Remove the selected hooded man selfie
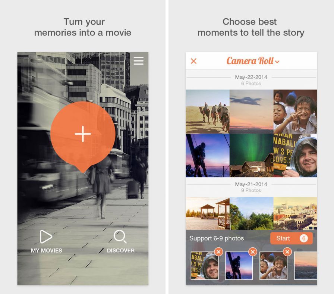Screen dimensions: 334x294 (218, 252)
